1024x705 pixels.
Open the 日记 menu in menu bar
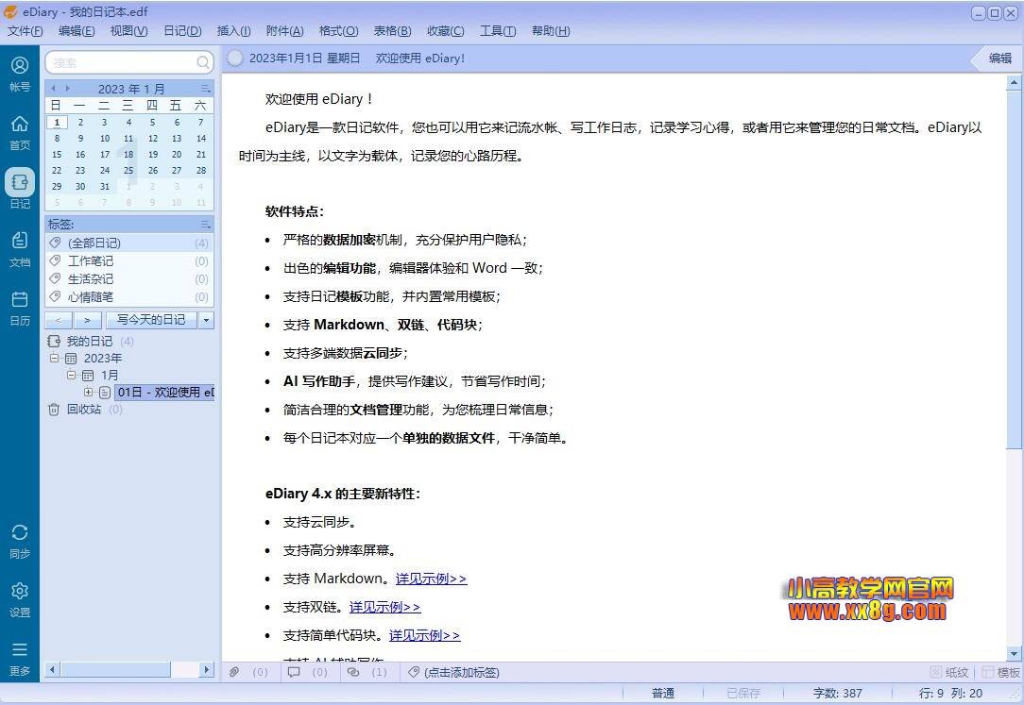[x=182, y=30]
